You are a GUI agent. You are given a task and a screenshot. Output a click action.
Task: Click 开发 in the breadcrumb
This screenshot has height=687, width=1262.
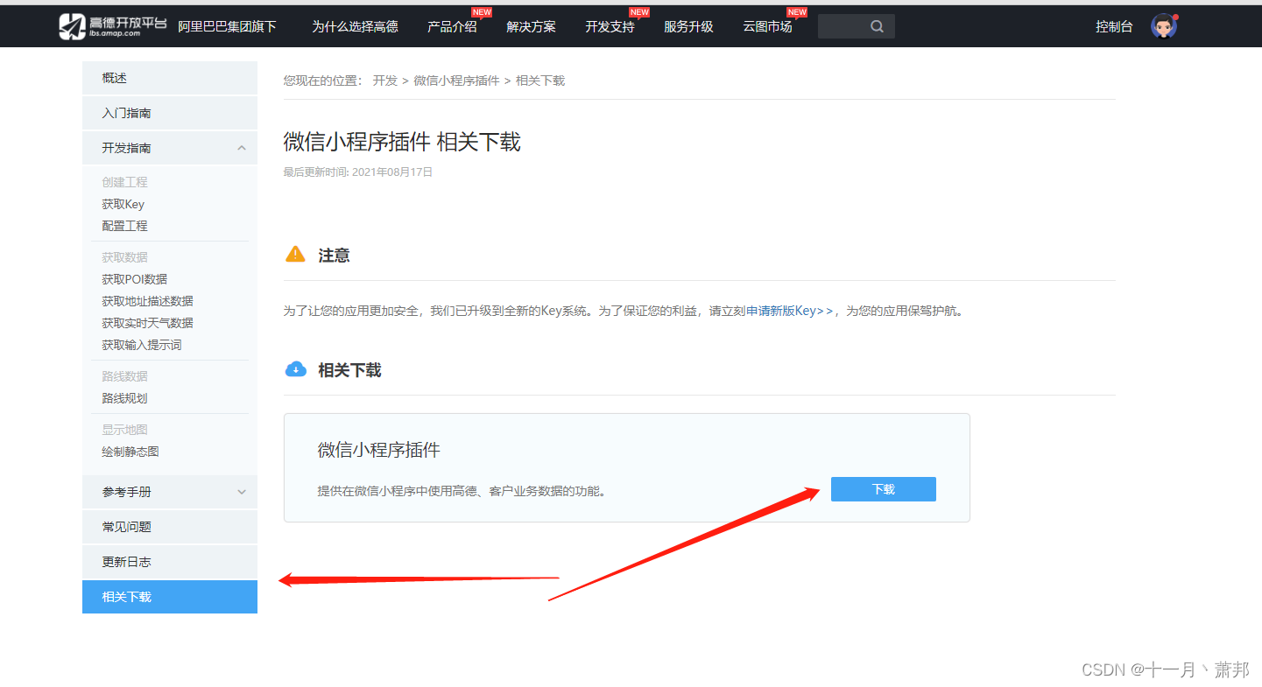point(384,81)
